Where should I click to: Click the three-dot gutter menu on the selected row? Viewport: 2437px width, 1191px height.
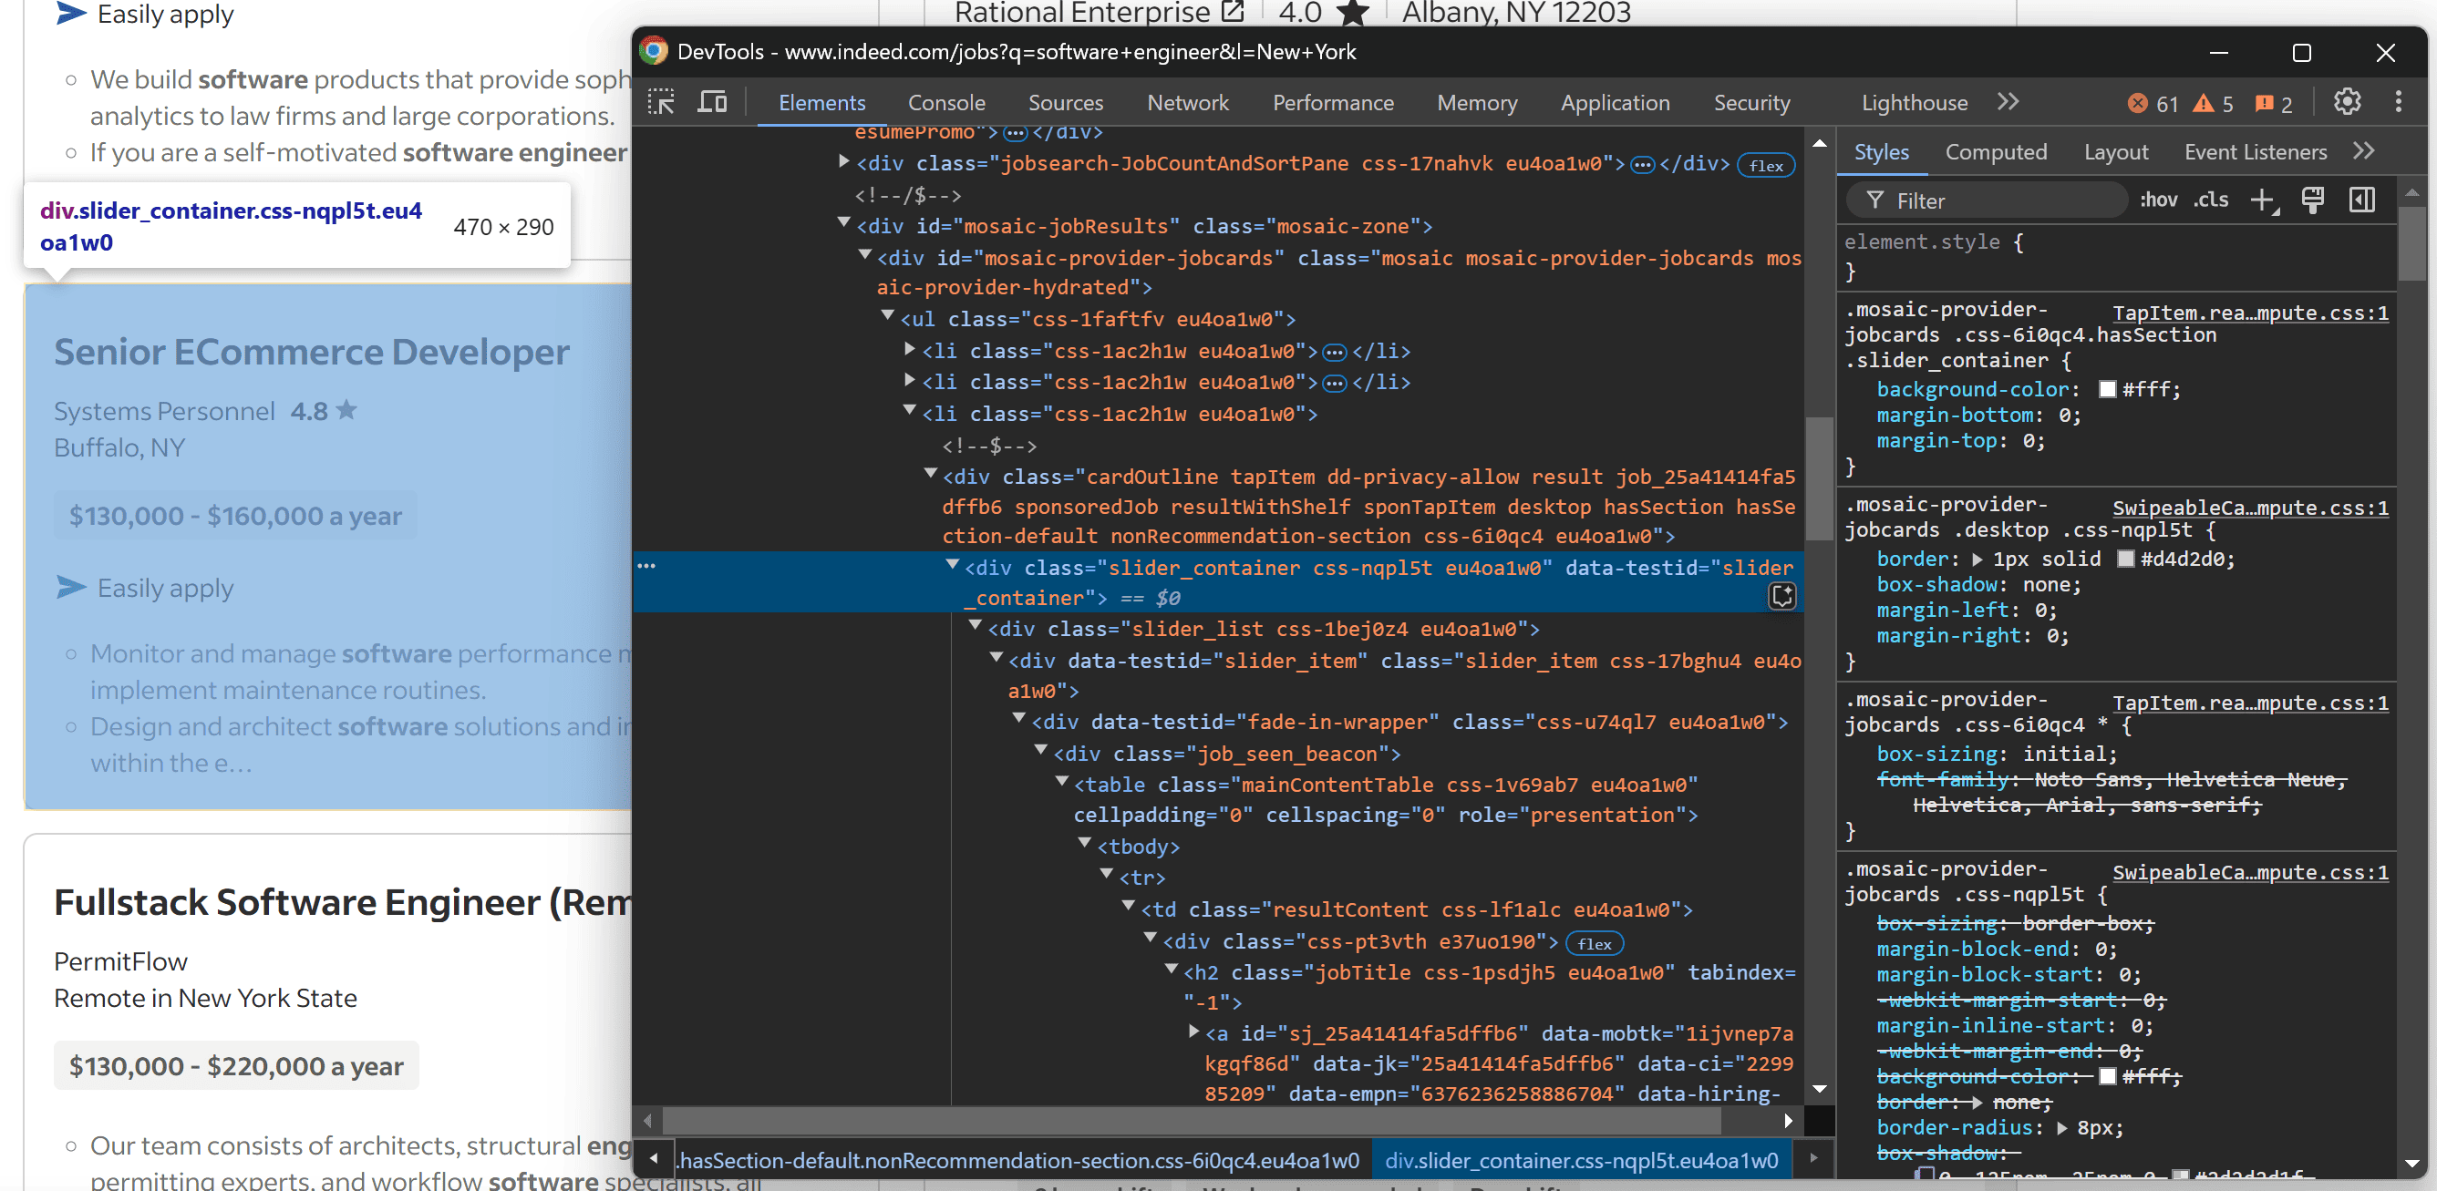(x=646, y=565)
